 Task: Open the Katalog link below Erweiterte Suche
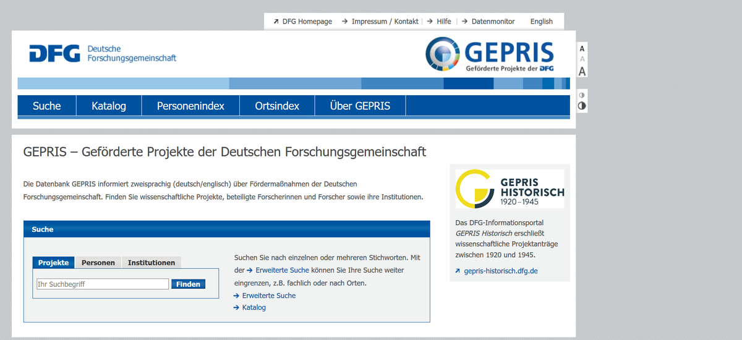[250, 307]
